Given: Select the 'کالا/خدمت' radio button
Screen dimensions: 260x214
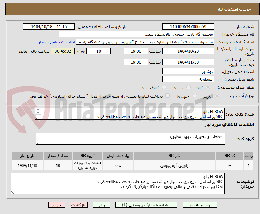Looking at the screenshot, I should tap(164, 87).
